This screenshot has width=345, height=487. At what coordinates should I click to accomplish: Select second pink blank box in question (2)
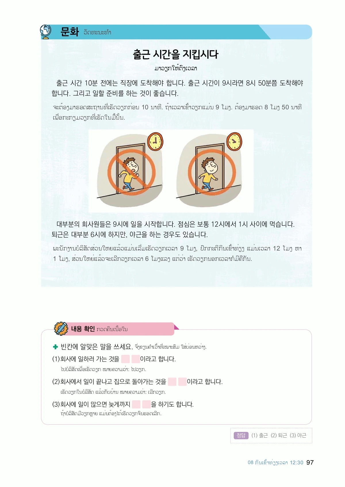tap(183, 382)
